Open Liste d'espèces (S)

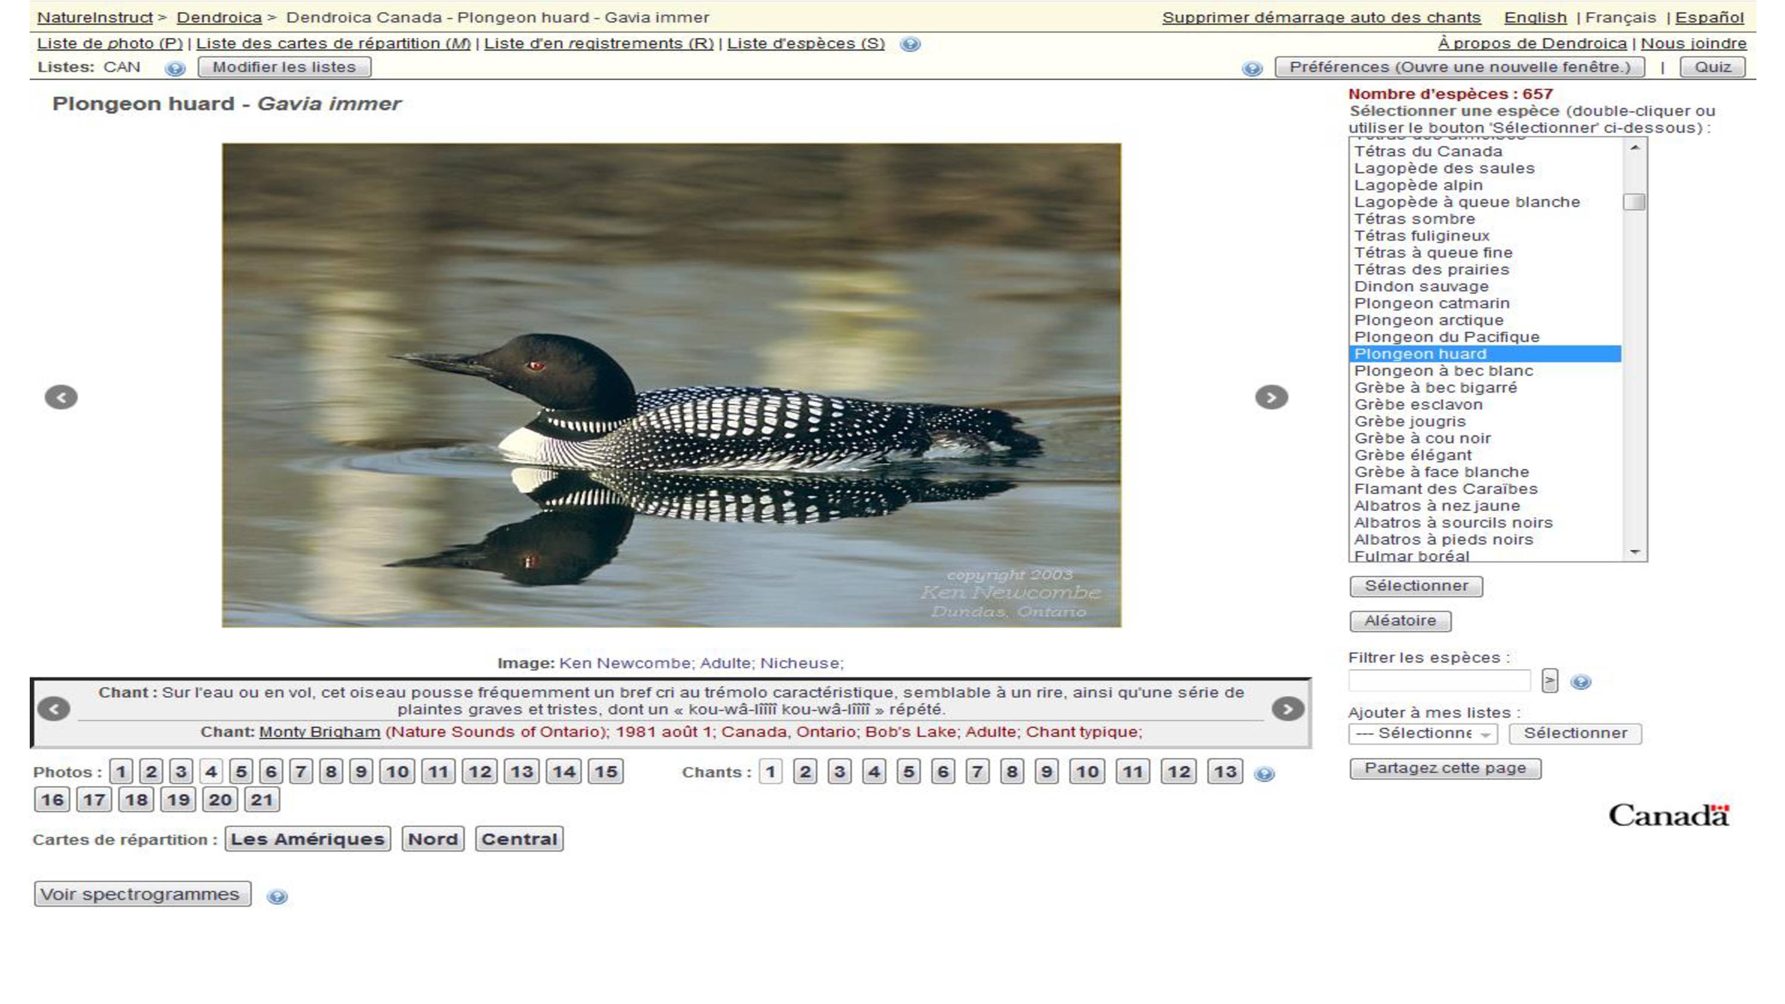(x=806, y=43)
